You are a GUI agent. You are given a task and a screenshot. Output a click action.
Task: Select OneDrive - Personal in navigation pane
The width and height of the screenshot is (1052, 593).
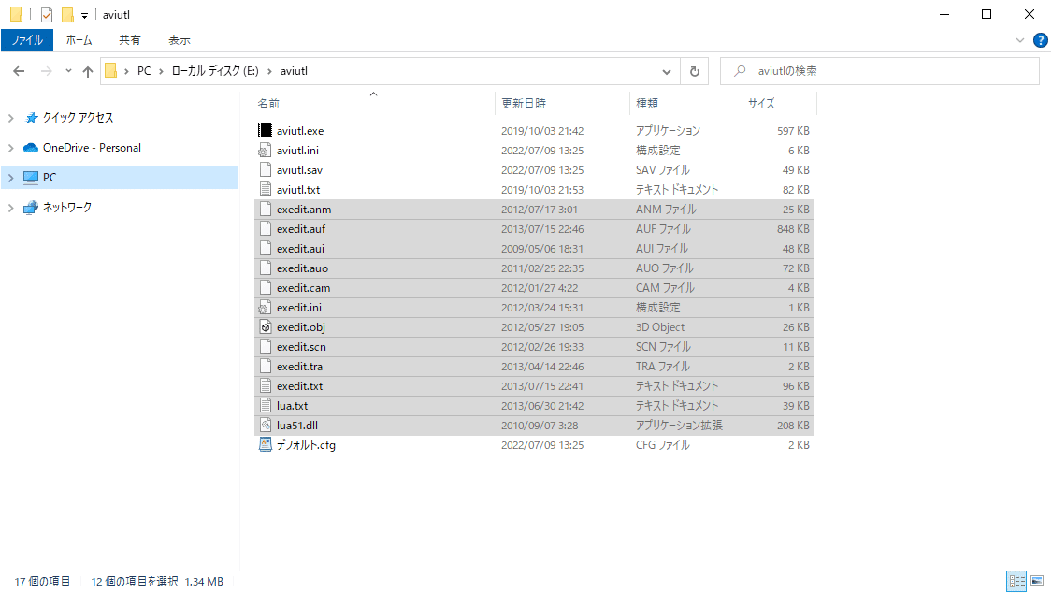[x=92, y=148]
